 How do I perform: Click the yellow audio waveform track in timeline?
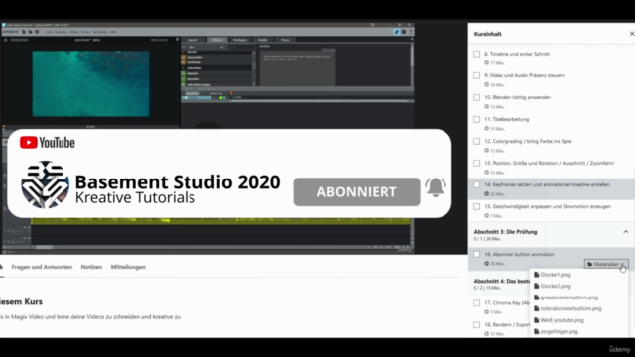click(221, 221)
